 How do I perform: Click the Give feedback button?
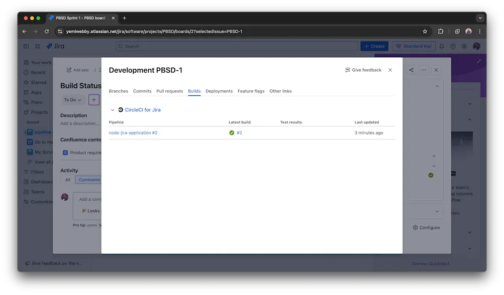point(363,70)
